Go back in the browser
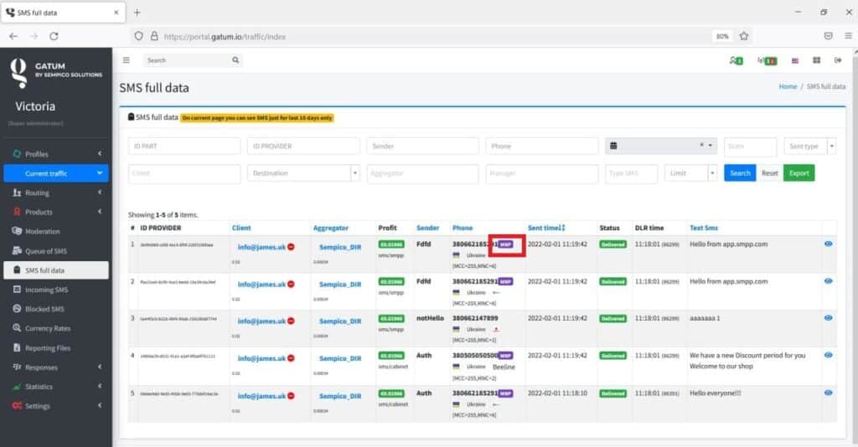Screen dimensions: 858x447 (13, 36)
